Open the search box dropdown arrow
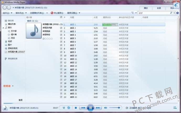181x113 pixels. tap(174, 13)
